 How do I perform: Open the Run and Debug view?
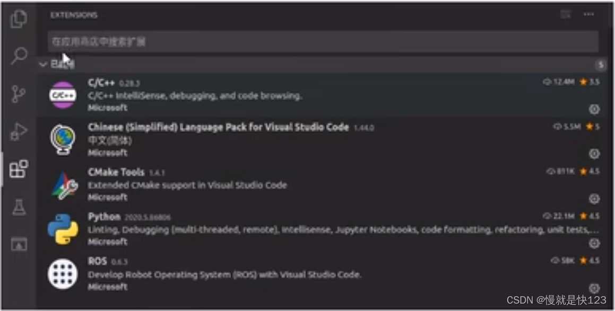point(18,131)
